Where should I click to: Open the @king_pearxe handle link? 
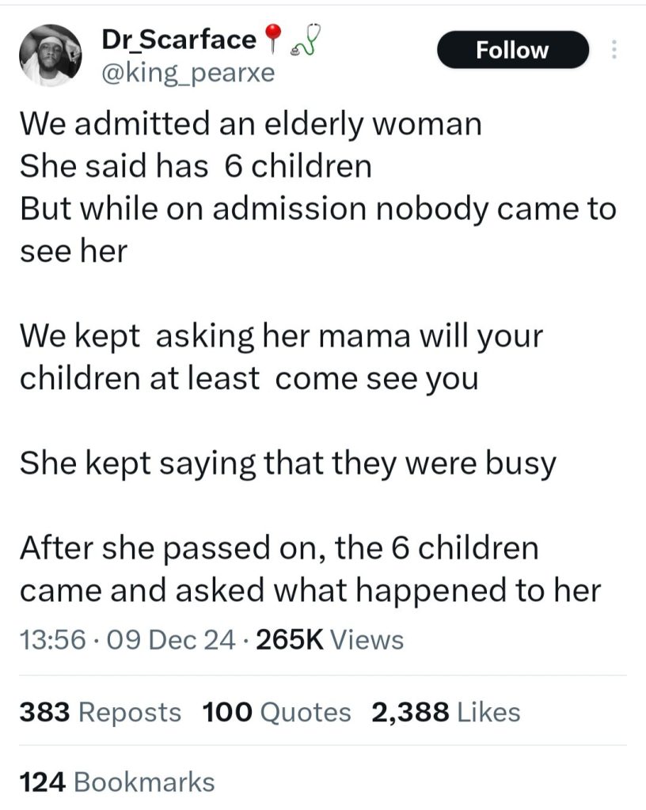[188, 73]
